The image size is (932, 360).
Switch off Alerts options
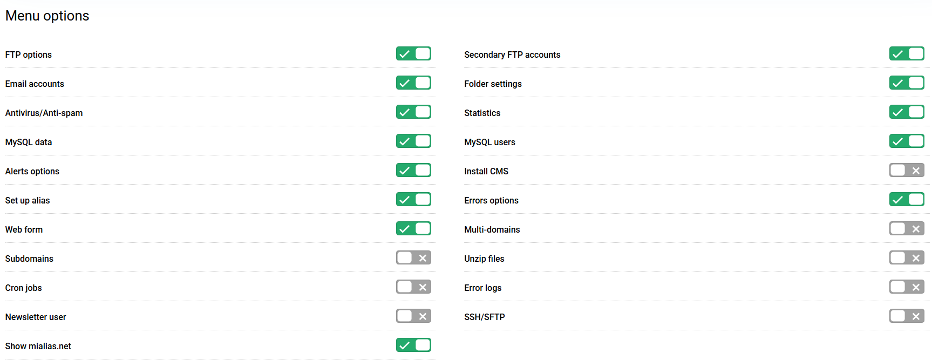pyautogui.click(x=413, y=171)
